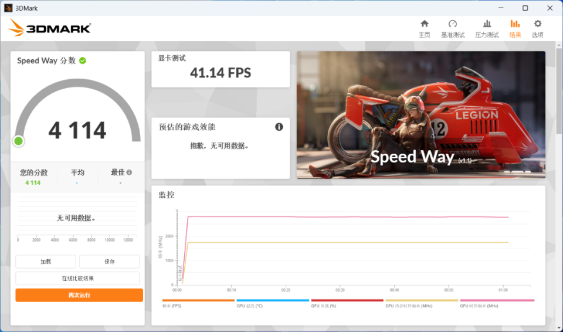This screenshot has width=563, height=332.
Task: Click the 保存 save button
Action: point(109,262)
